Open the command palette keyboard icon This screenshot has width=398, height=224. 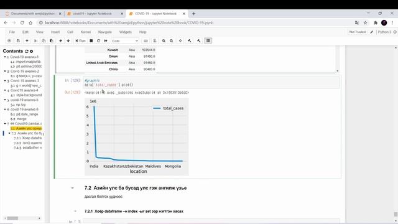pos(146,40)
